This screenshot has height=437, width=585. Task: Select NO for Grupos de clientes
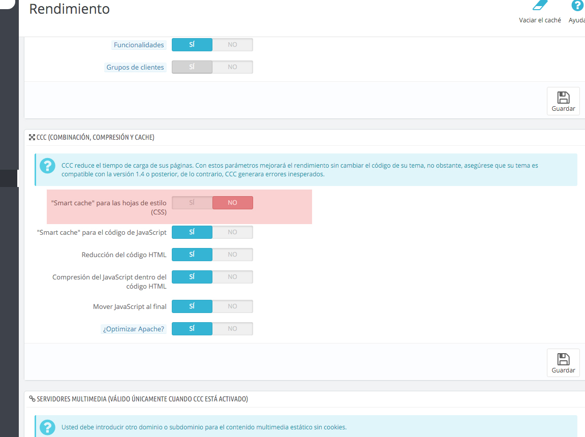pyautogui.click(x=232, y=67)
